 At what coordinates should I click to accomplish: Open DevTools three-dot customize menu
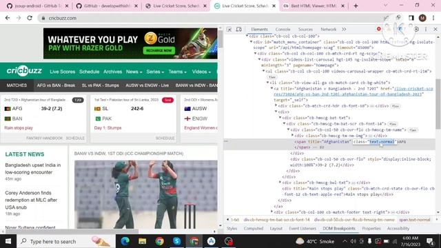coord(426,29)
